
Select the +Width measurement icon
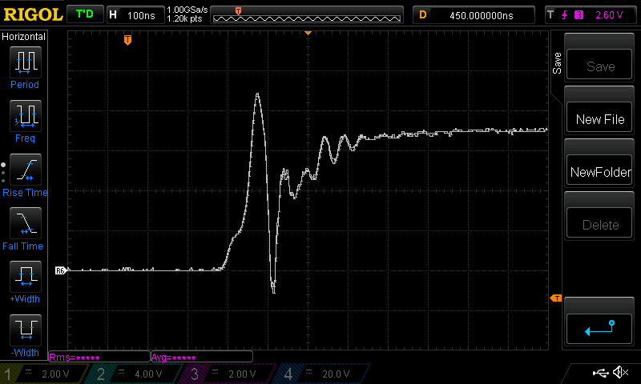25,278
